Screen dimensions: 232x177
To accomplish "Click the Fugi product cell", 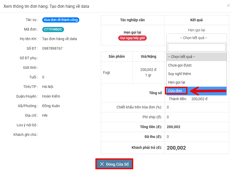I will pos(107,72).
